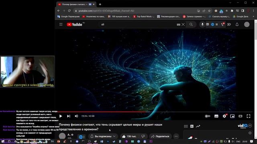Seek on the red video progress bar
257x144 pixels.
[155, 112]
